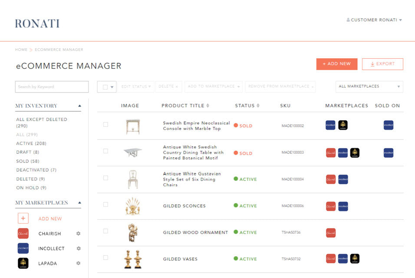Click Chairish marketplace icon on Country Dining Table row
The width and height of the screenshot is (415, 278).
pos(331,153)
